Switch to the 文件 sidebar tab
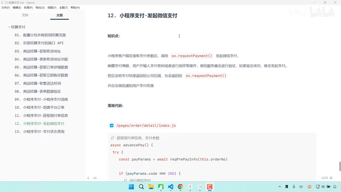This screenshot has width=341, height=192. 25,15
